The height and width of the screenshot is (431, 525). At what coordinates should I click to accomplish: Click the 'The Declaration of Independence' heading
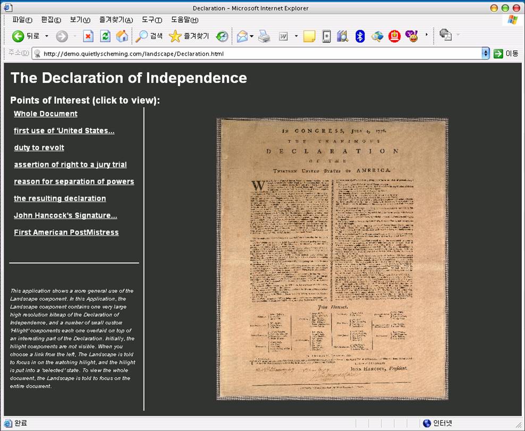click(x=129, y=78)
